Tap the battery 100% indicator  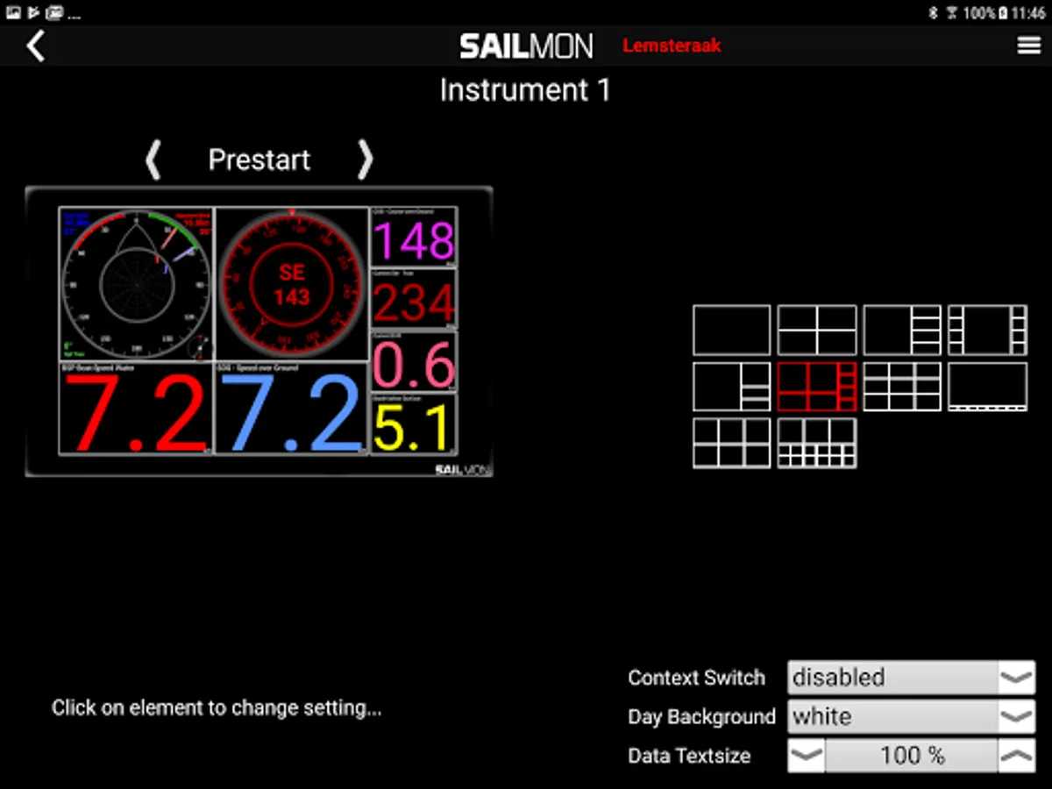tap(984, 13)
